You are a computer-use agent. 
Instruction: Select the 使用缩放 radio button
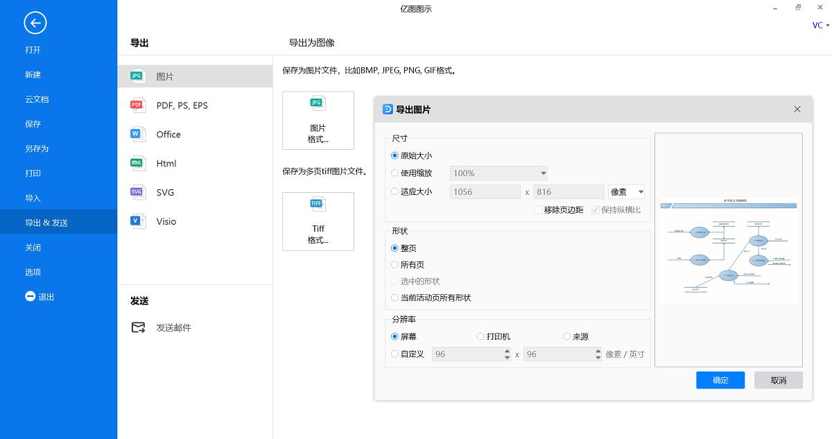(395, 173)
